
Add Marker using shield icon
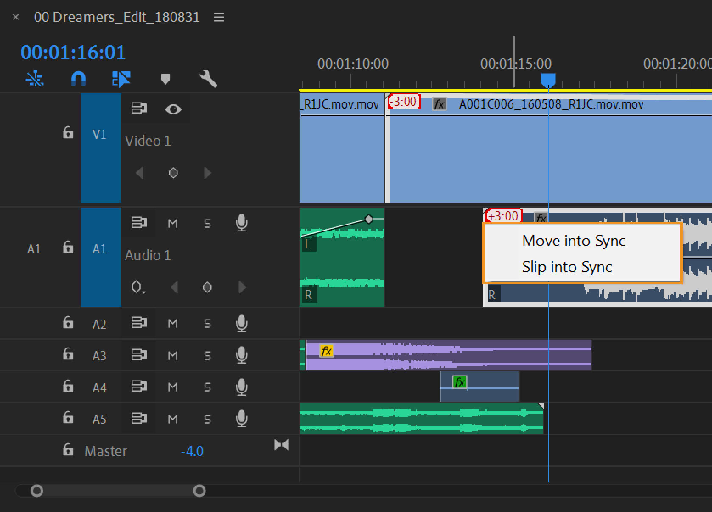pyautogui.click(x=165, y=79)
